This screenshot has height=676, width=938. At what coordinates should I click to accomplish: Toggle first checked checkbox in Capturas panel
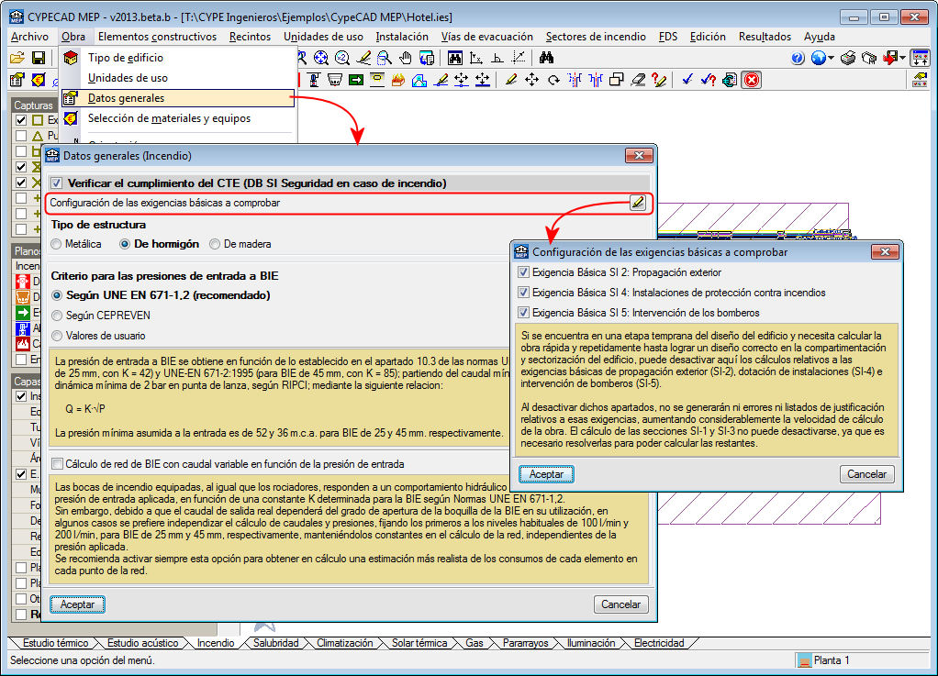tap(21, 120)
